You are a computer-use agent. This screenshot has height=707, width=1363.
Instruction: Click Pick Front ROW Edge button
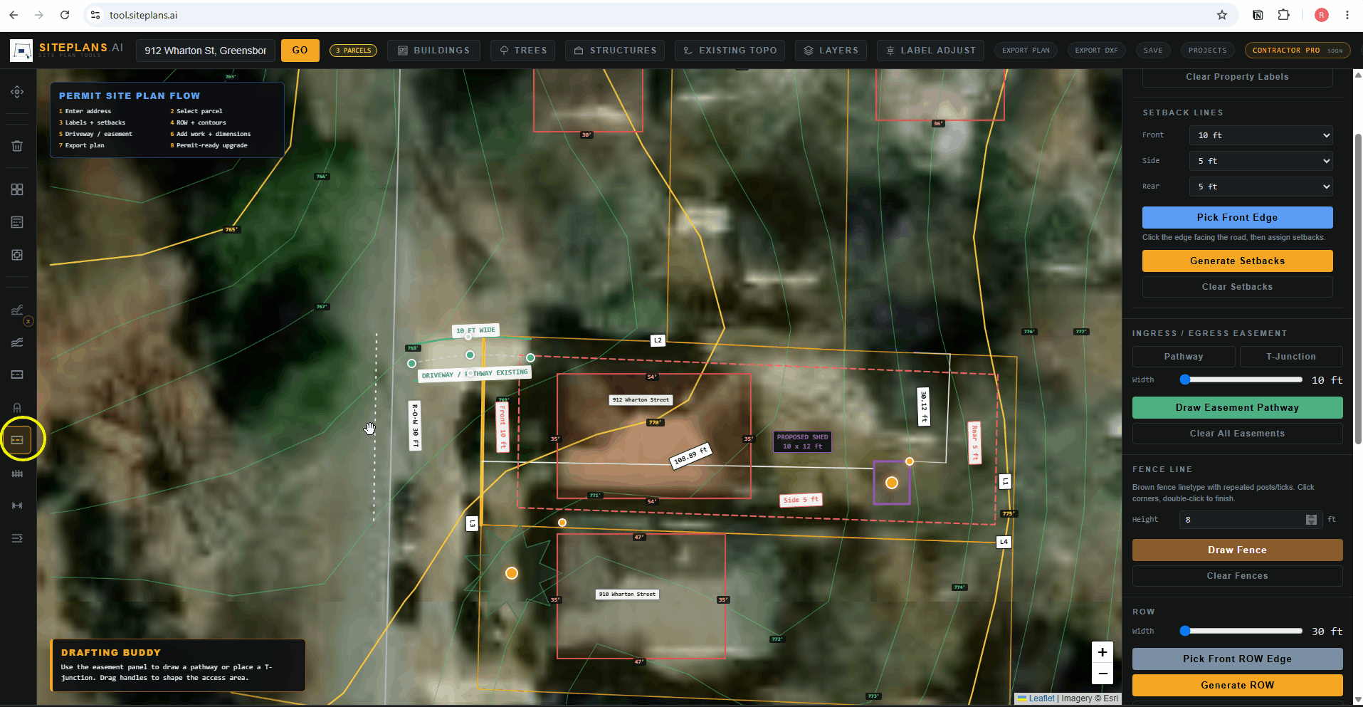coord(1237,659)
